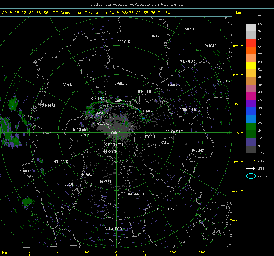Click the Gadag_Composite_Reflectivity_Web_Image title
Image resolution: width=274 pixels, height=256 pixels.
[137, 5]
